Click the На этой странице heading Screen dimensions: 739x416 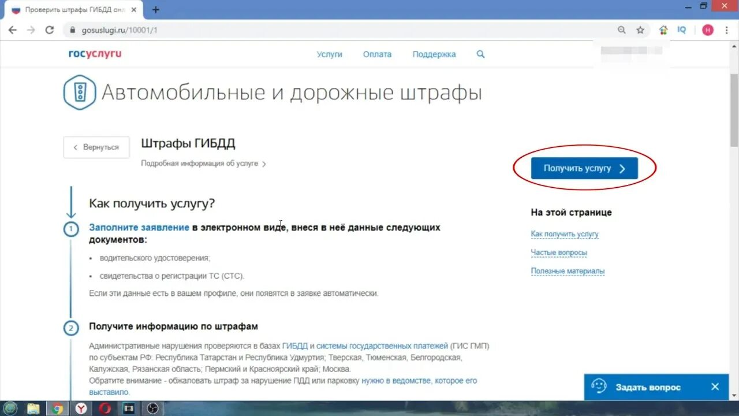(x=571, y=212)
